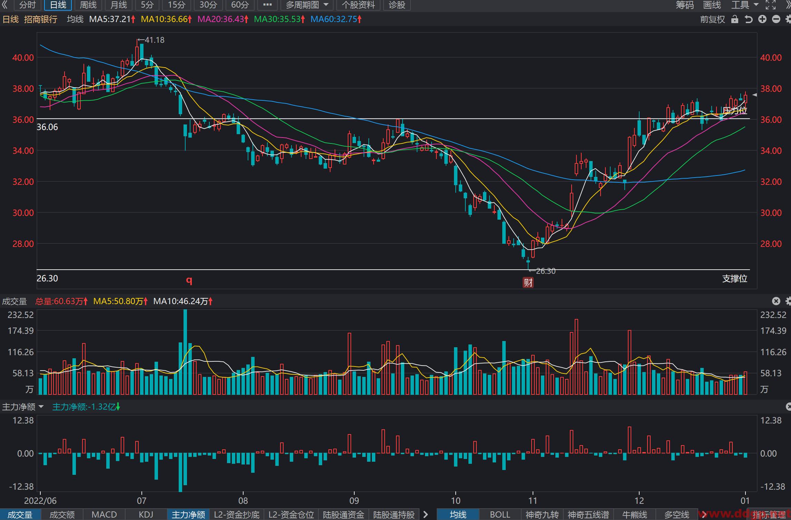Toggle the chart lock icon
This screenshot has height=520, width=791.
pyautogui.click(x=735, y=19)
